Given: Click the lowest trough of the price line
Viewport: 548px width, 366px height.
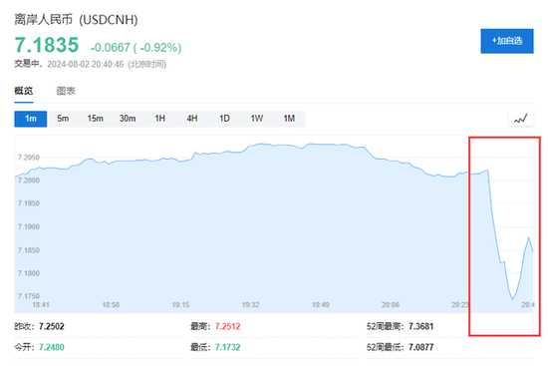Looking at the screenshot, I should [512, 299].
